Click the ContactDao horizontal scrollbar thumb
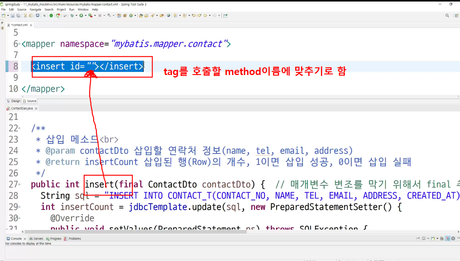The height and width of the screenshot is (261, 460). point(135,232)
